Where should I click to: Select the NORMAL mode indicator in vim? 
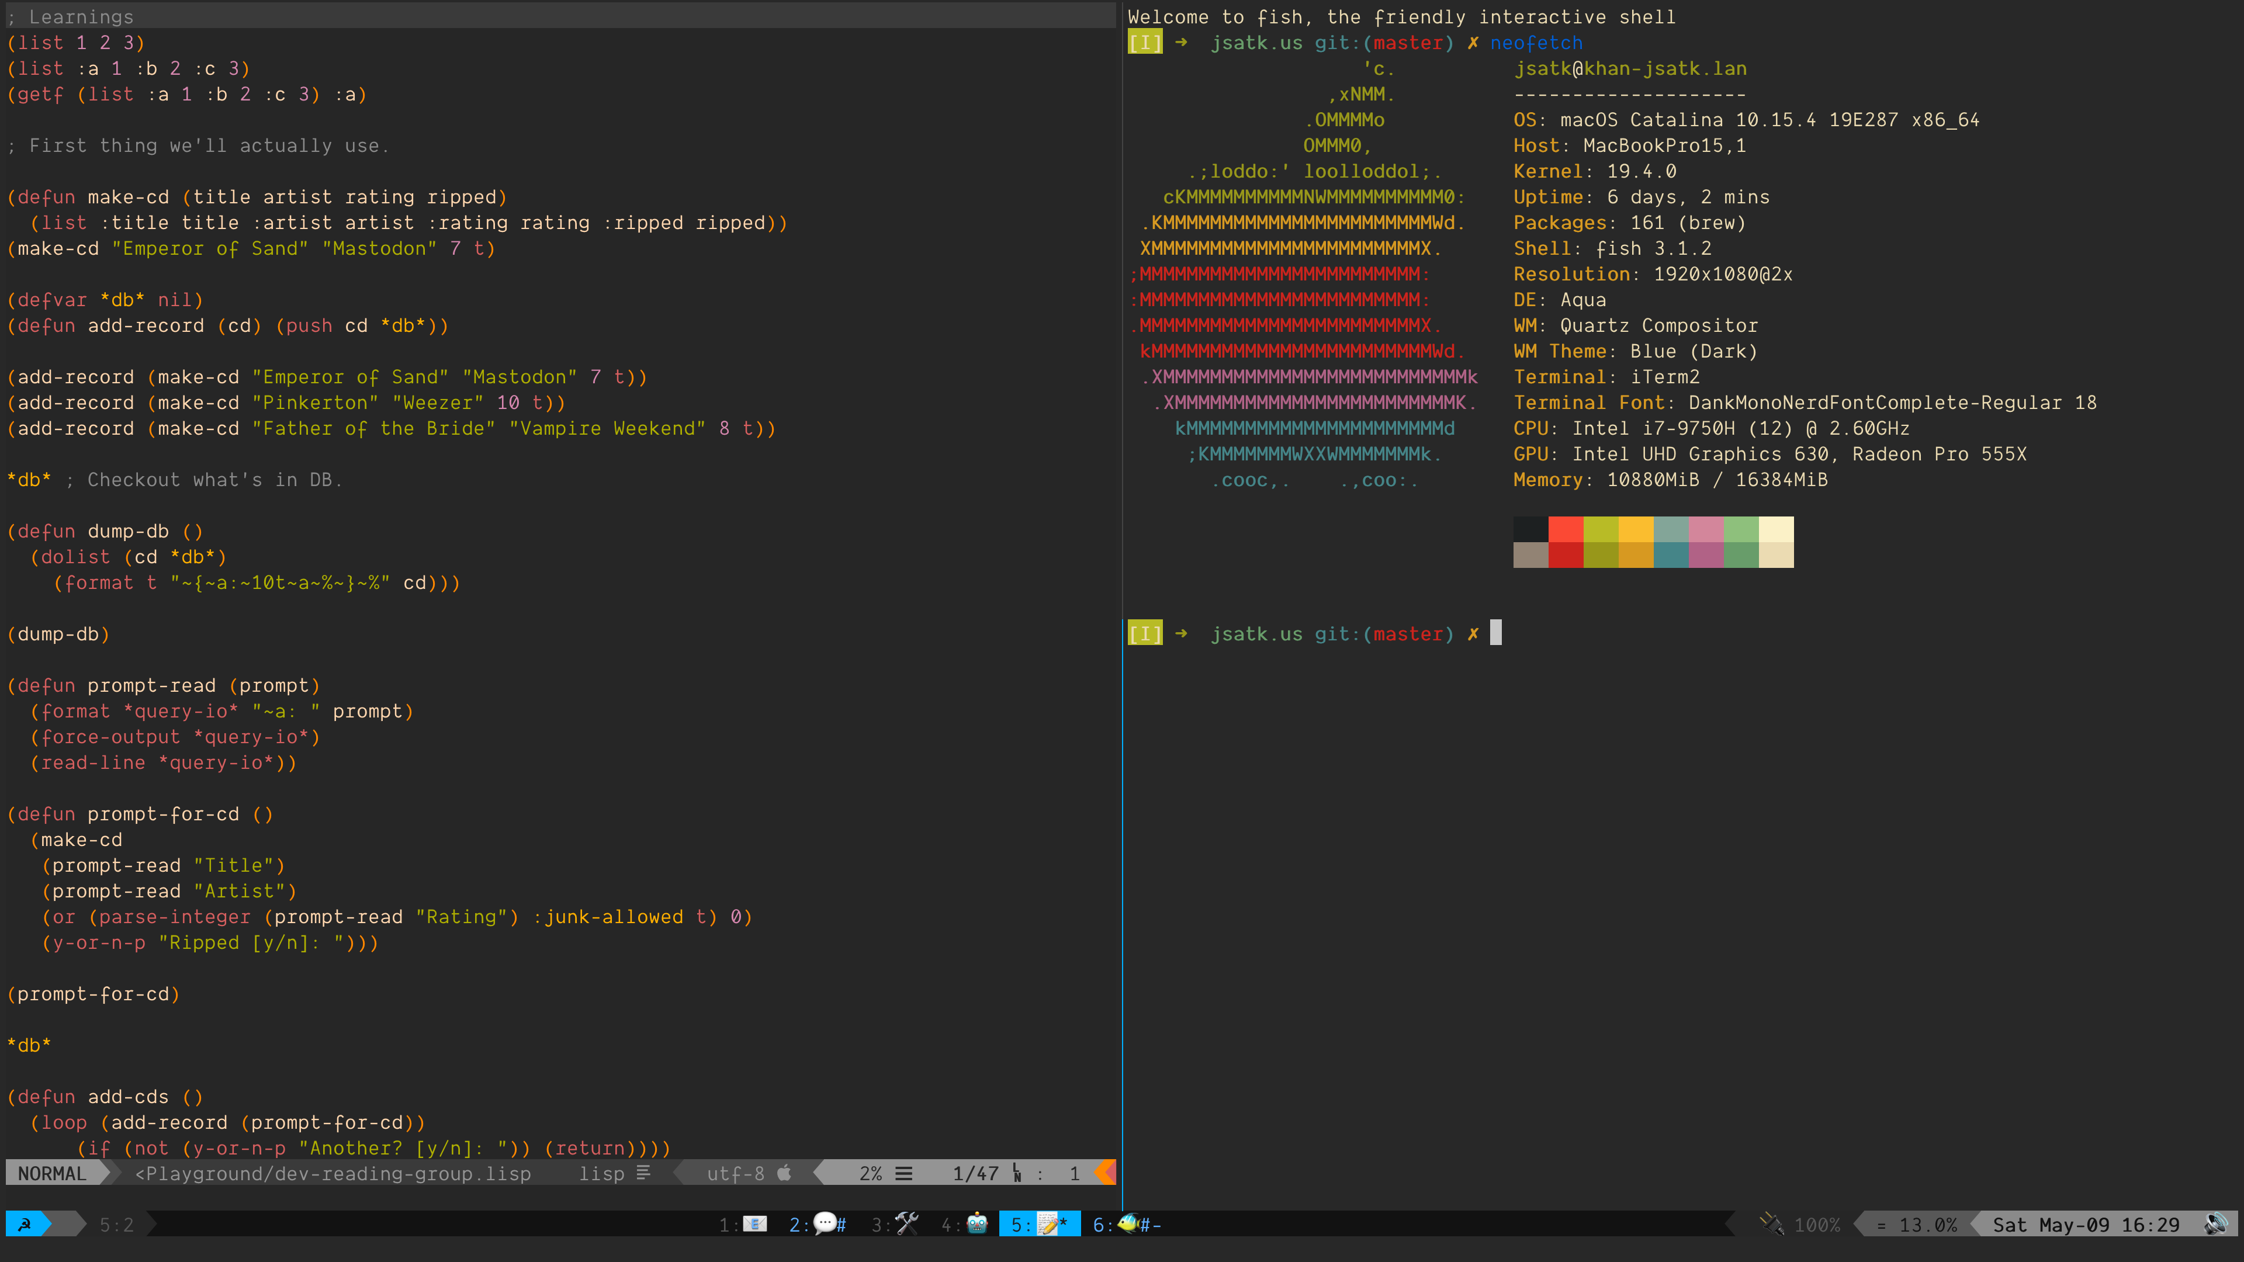point(53,1173)
